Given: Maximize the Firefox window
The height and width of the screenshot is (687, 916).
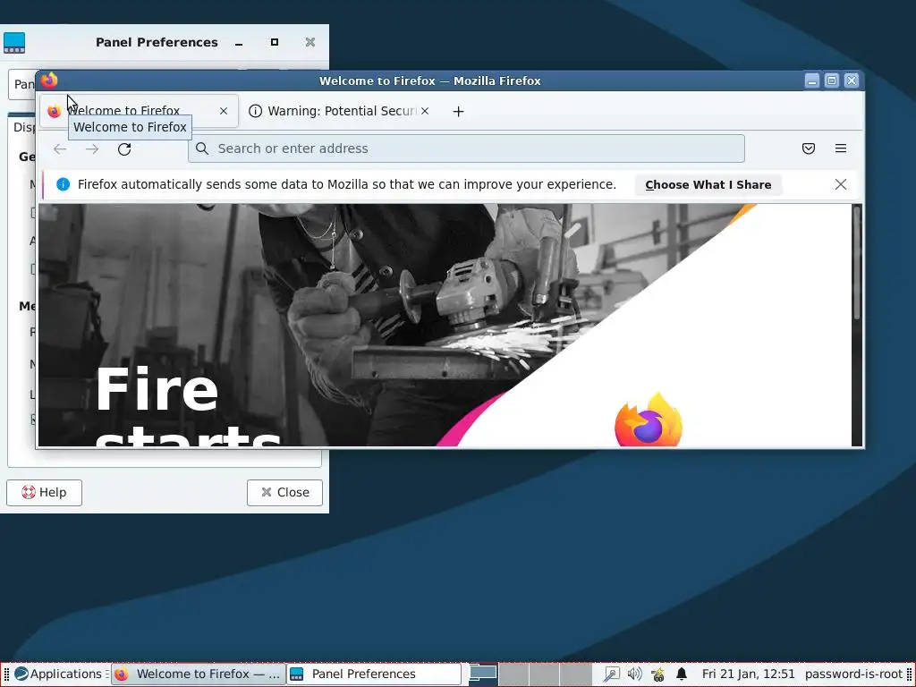Looking at the screenshot, I should [x=832, y=81].
